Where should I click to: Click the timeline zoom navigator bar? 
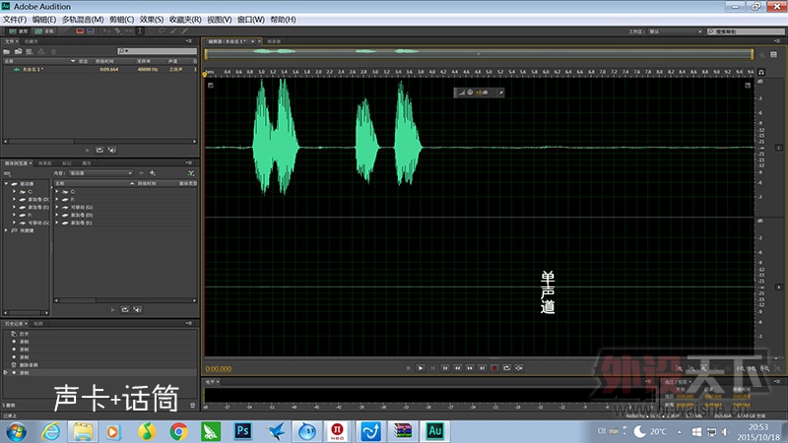[x=479, y=54]
